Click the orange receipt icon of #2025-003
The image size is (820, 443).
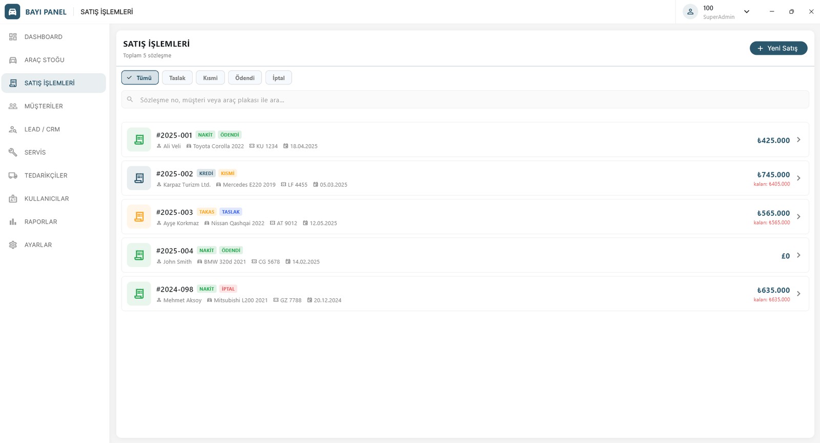pos(139,216)
